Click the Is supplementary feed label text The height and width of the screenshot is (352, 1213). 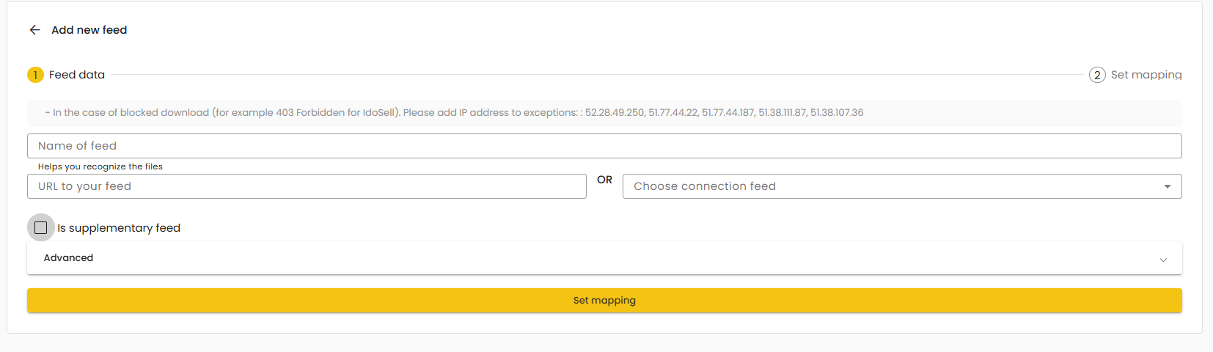click(119, 228)
